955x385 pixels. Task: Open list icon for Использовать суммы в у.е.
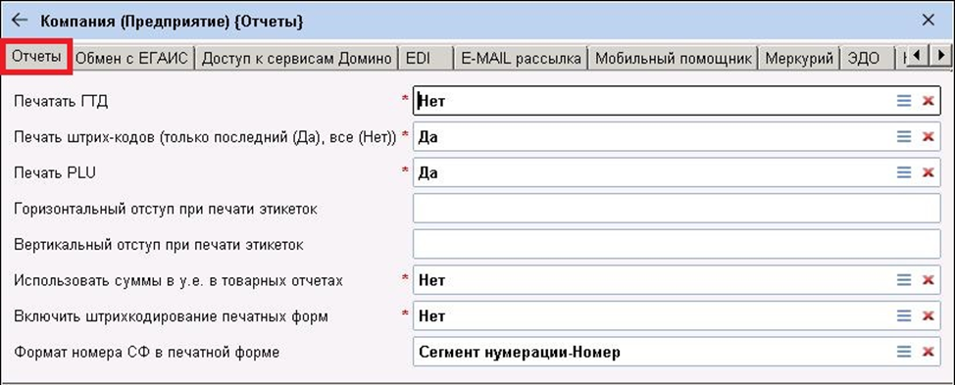point(904,280)
